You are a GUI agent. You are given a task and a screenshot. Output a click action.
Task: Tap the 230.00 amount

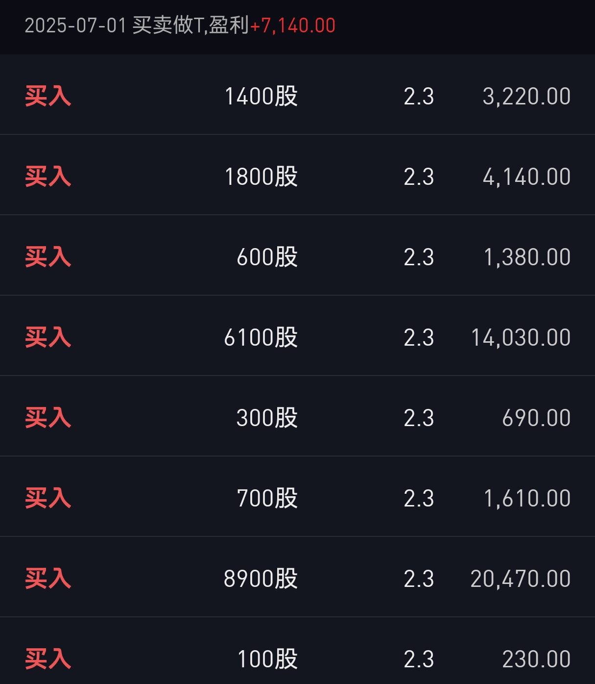(x=537, y=659)
